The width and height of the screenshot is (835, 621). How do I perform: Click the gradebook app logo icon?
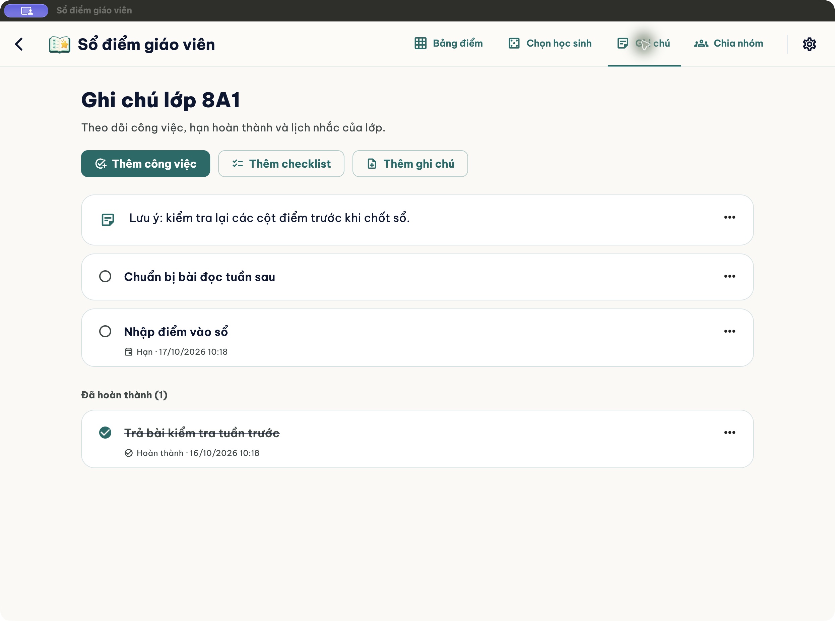click(x=60, y=44)
